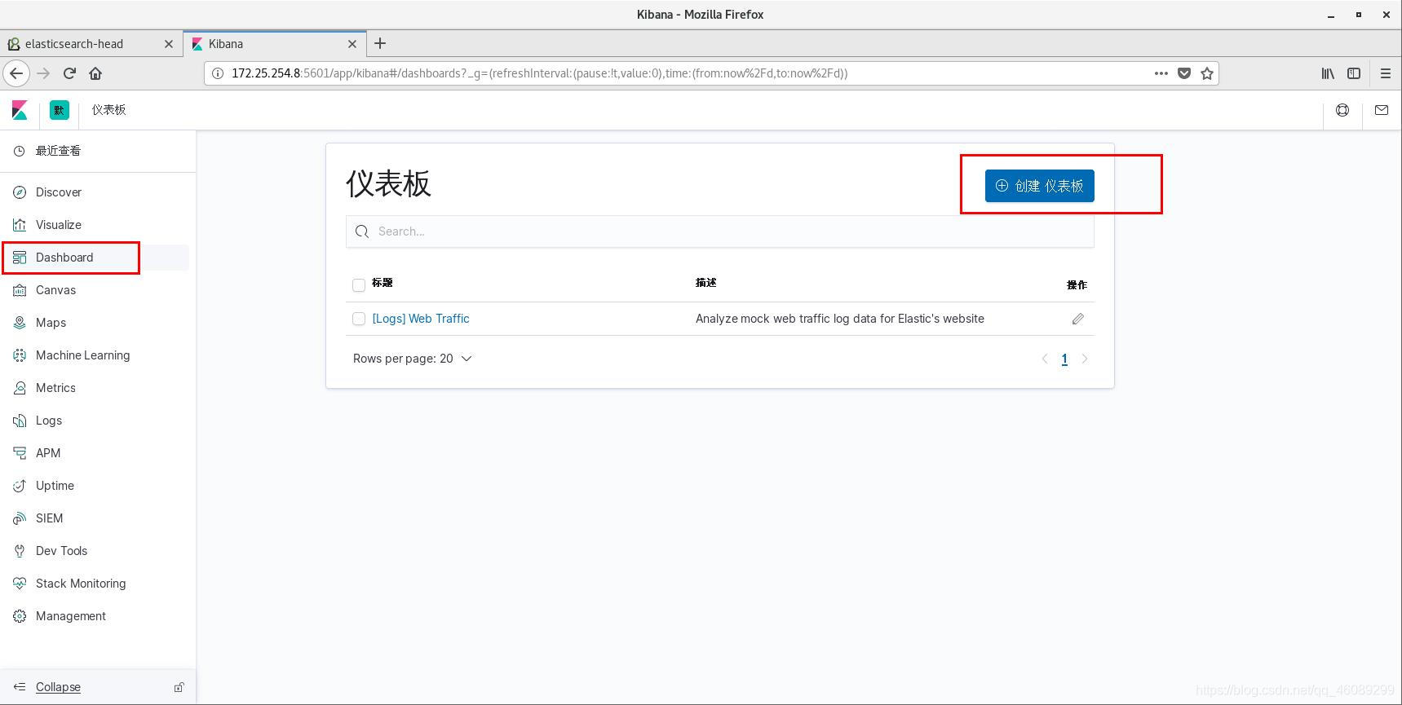Open Dev Tools from the sidebar
The height and width of the screenshot is (705, 1402).
coord(61,551)
